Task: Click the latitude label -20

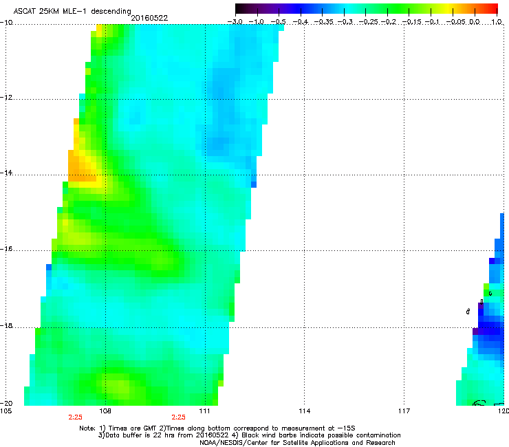Action: pos(6,403)
